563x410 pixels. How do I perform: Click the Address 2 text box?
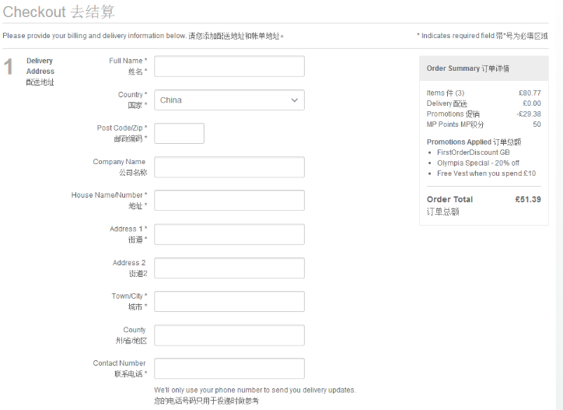click(229, 268)
